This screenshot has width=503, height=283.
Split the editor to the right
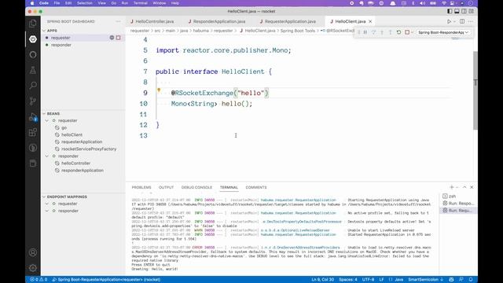462,21
